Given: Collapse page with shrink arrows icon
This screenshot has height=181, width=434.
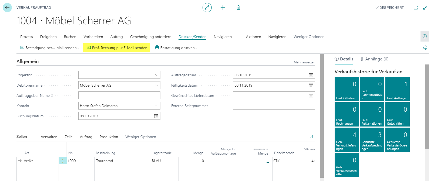Looking at the screenshot, I should (x=425, y=8).
